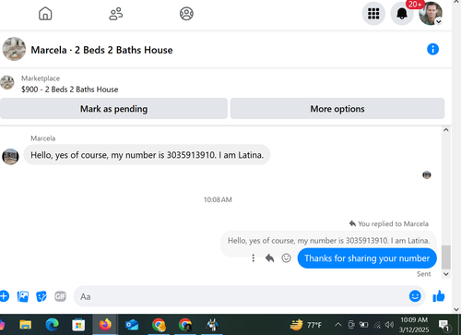Click Marcela sender name label
This screenshot has width=461, height=335.
(x=43, y=138)
